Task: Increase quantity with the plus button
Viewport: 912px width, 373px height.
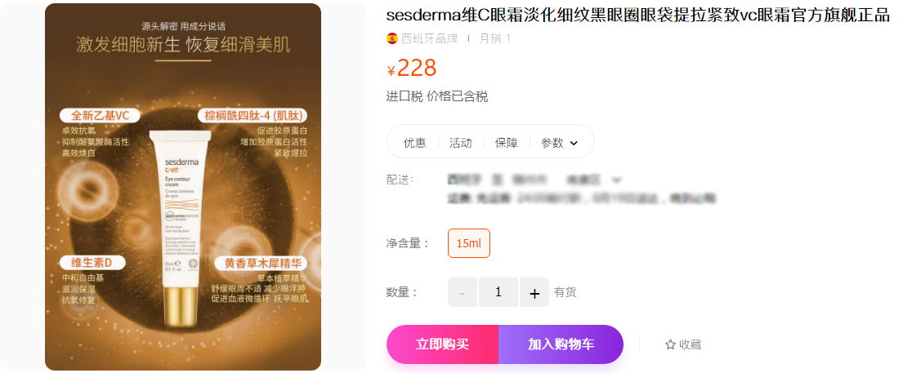Action: pos(534,292)
